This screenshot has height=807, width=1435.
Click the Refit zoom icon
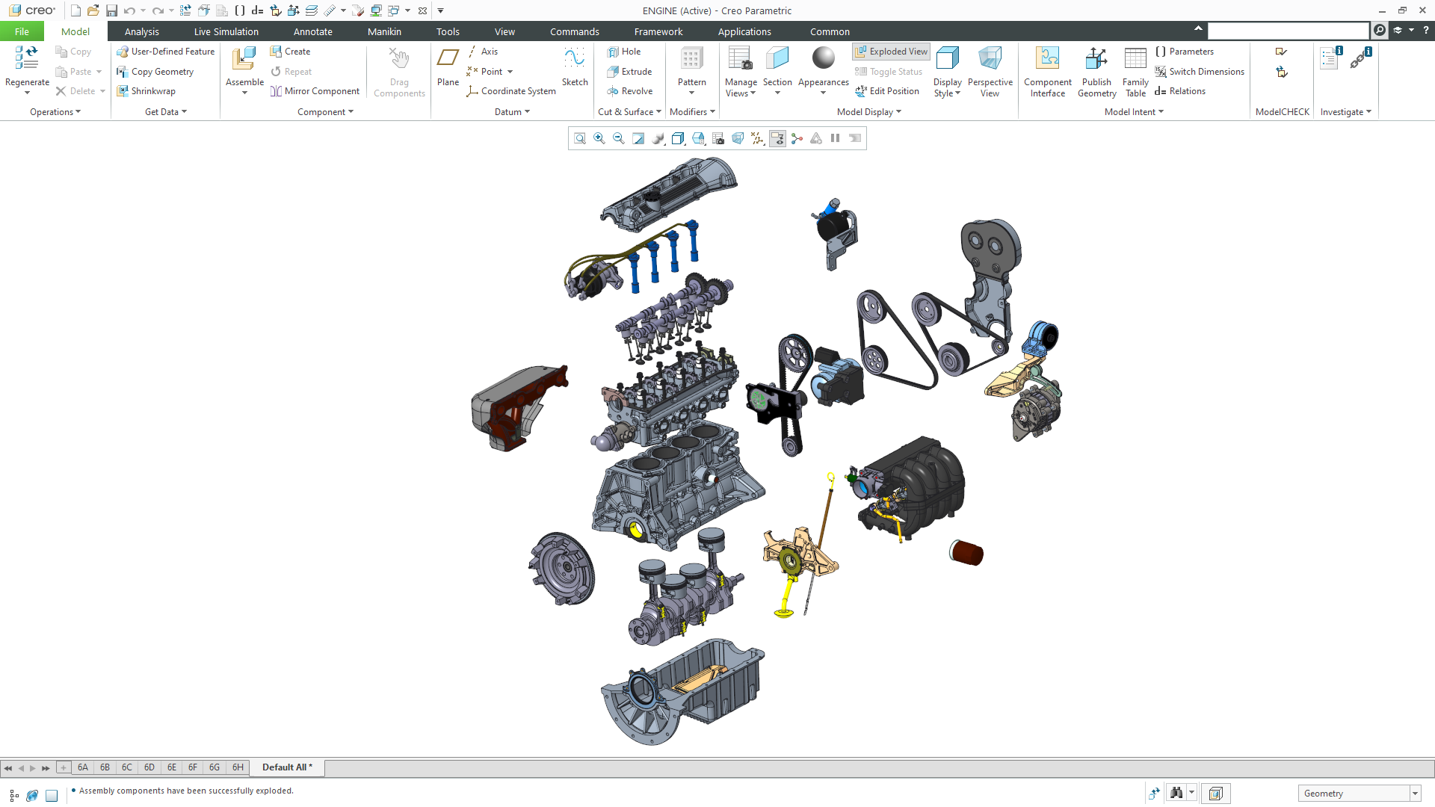[579, 138]
